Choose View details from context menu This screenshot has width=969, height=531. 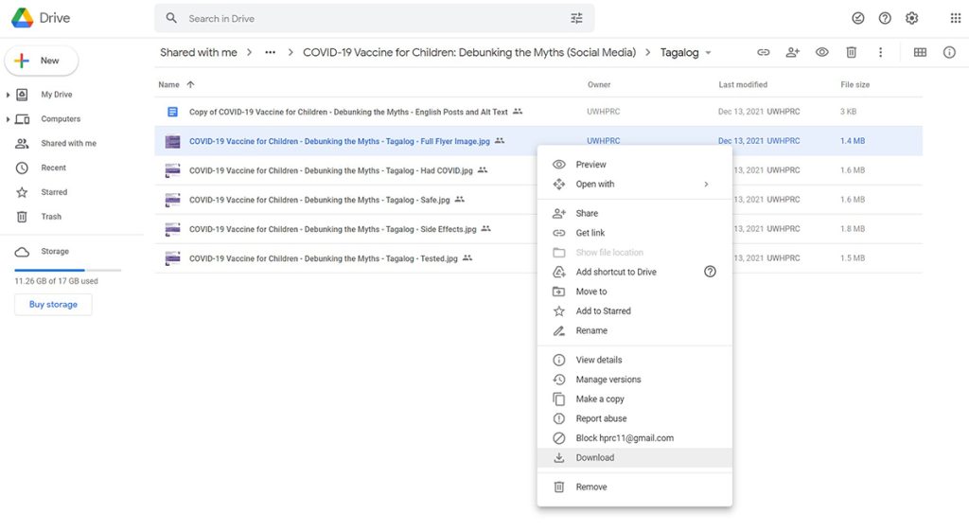635,360
